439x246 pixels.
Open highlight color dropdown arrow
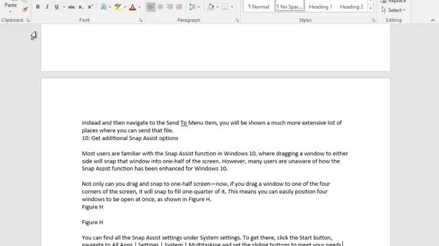[125, 7]
